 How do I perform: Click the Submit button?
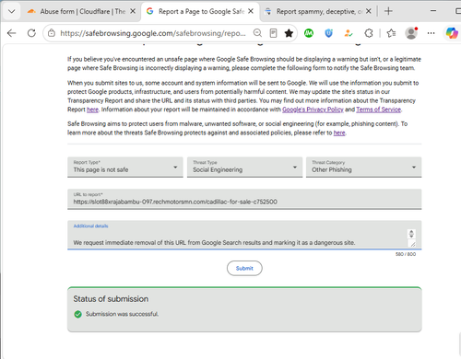[x=244, y=268]
